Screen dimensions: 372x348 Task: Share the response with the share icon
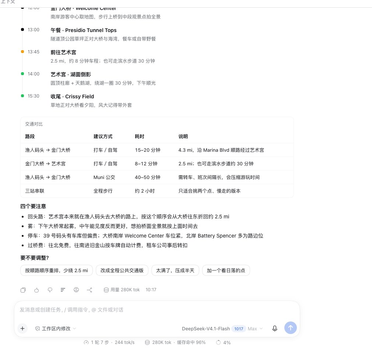(x=90, y=290)
